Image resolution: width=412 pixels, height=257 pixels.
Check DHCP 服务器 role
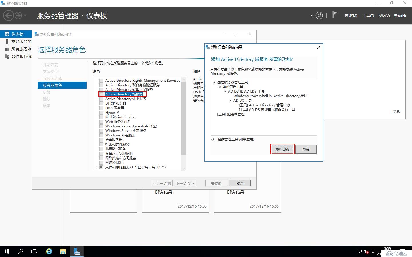101,103
